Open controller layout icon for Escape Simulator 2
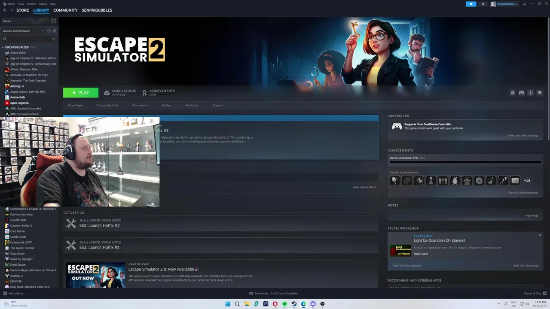The height and width of the screenshot is (309, 550). coord(521,93)
